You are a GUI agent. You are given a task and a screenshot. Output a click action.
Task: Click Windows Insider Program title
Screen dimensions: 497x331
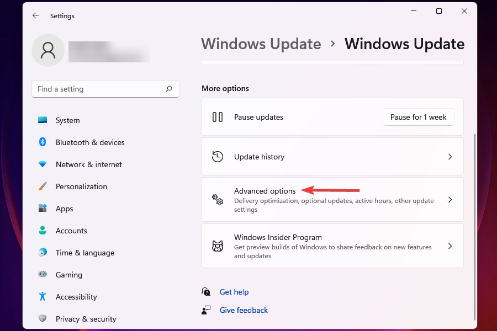278,237
